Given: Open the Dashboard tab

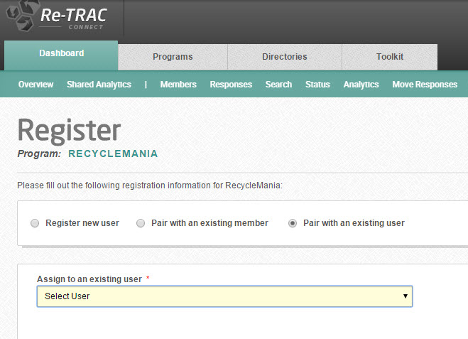Looking at the screenshot, I should point(61,55).
